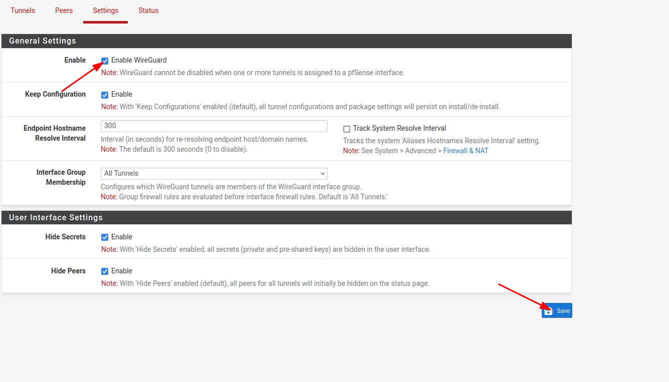Viewport: 669px width, 382px height.
Task: Click the floppy disk icon on Save
Action: coord(549,311)
